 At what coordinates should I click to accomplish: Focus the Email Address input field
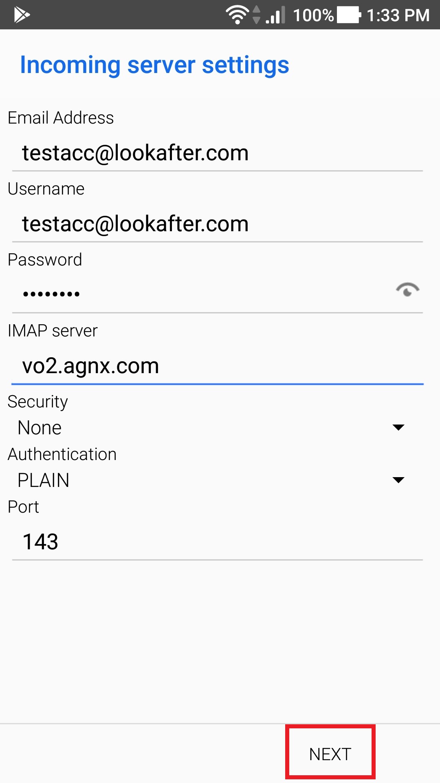(217, 153)
